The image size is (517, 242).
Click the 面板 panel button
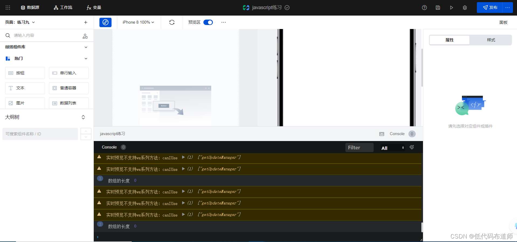coord(503,22)
